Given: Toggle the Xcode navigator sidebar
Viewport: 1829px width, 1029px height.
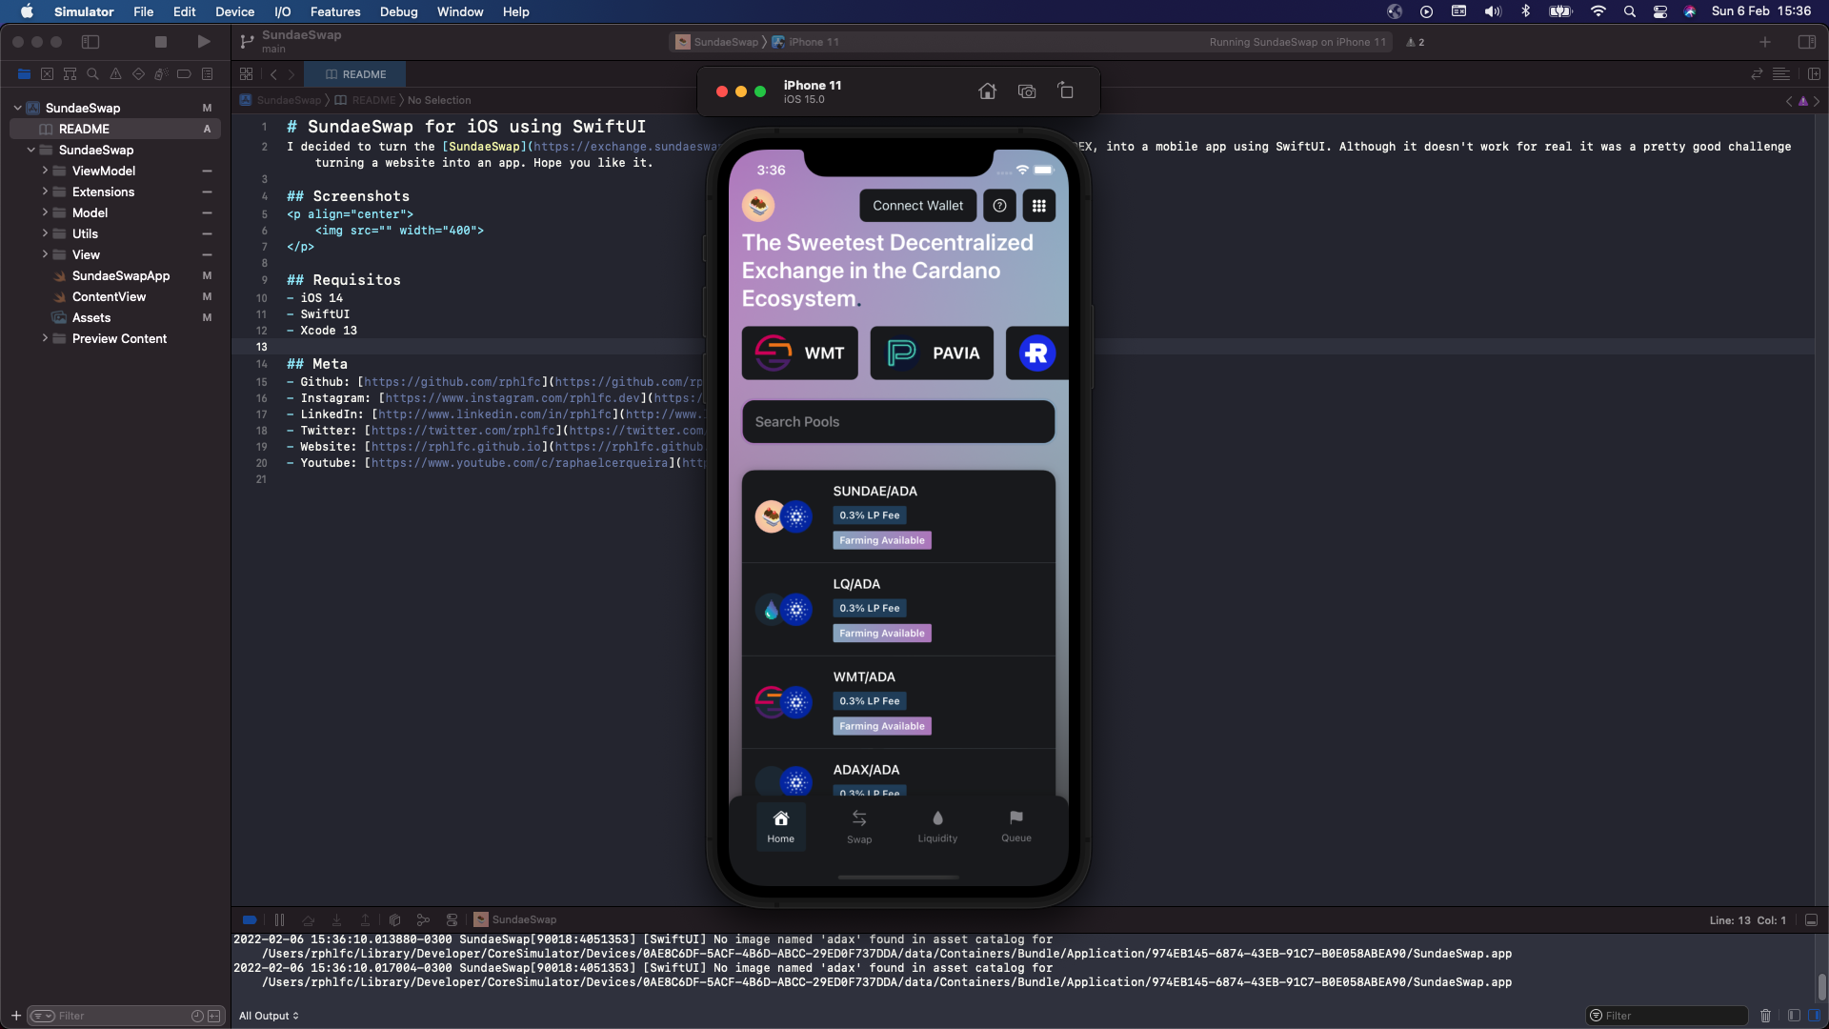Looking at the screenshot, I should click(x=90, y=42).
